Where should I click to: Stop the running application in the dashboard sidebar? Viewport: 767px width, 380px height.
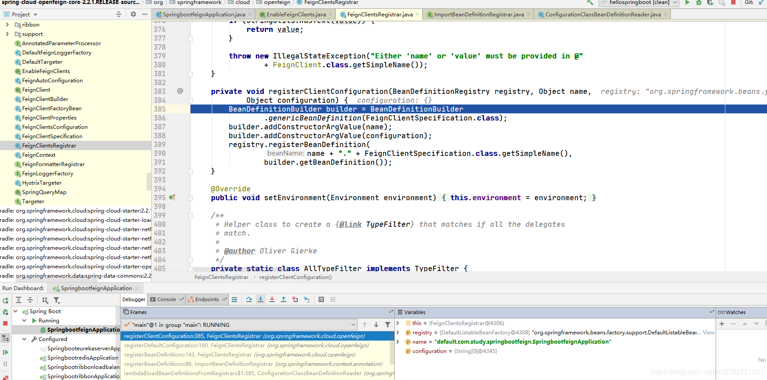pyautogui.click(x=5, y=323)
